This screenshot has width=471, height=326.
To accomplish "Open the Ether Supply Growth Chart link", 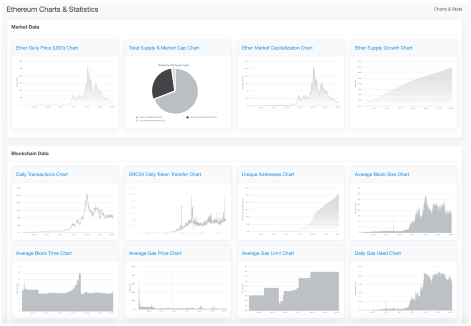I will point(383,48).
